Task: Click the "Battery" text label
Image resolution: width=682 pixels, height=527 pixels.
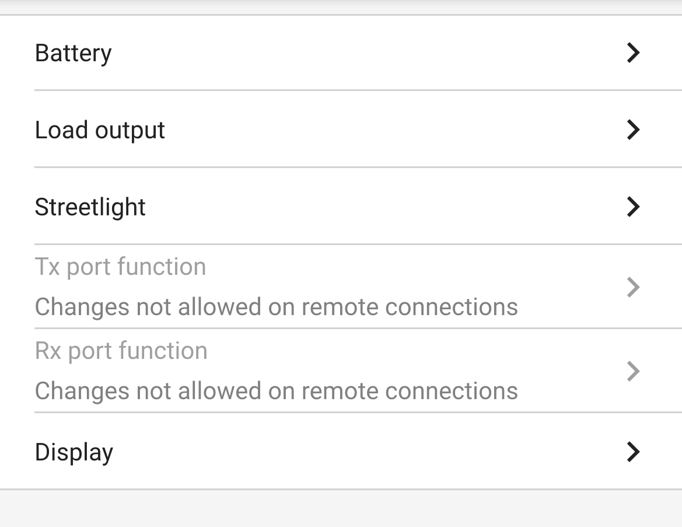Action: click(x=73, y=53)
